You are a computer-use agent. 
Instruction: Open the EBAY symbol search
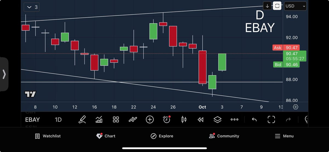click(32, 120)
